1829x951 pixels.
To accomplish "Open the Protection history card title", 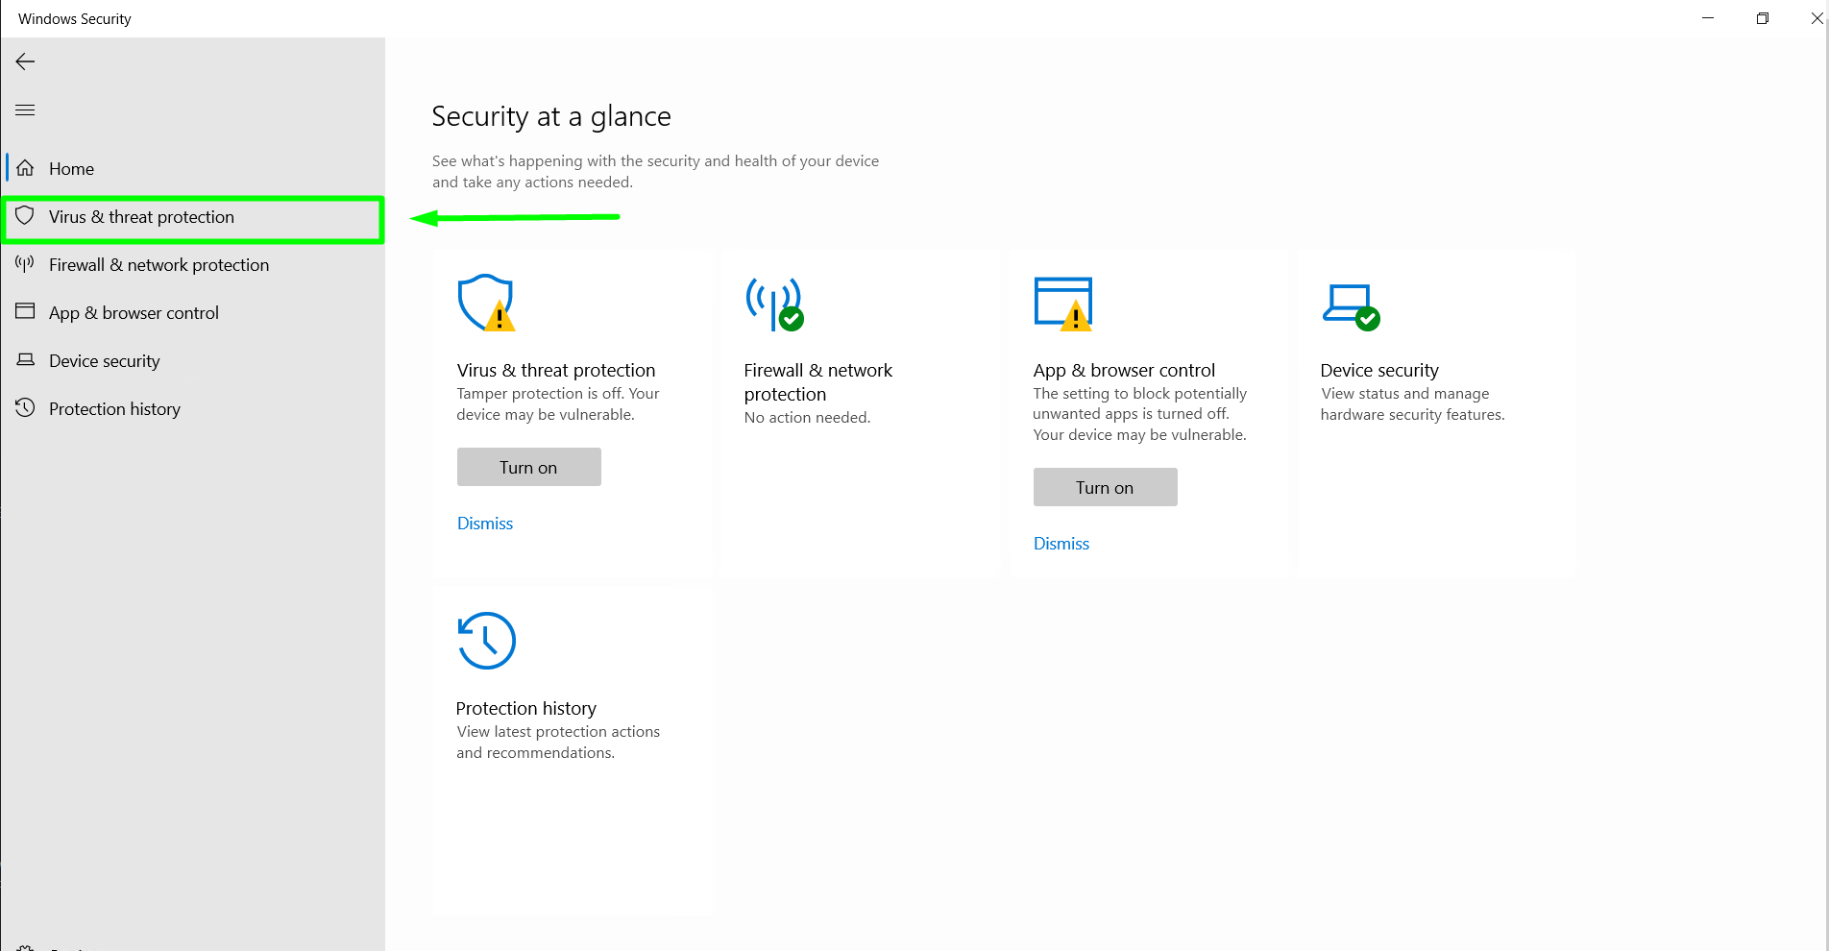I will (526, 709).
